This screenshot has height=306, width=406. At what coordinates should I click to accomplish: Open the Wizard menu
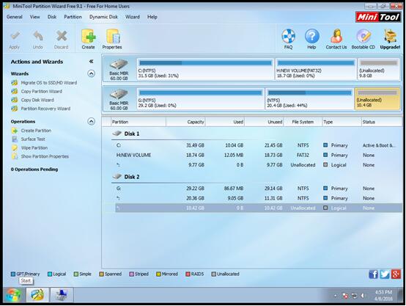click(133, 17)
